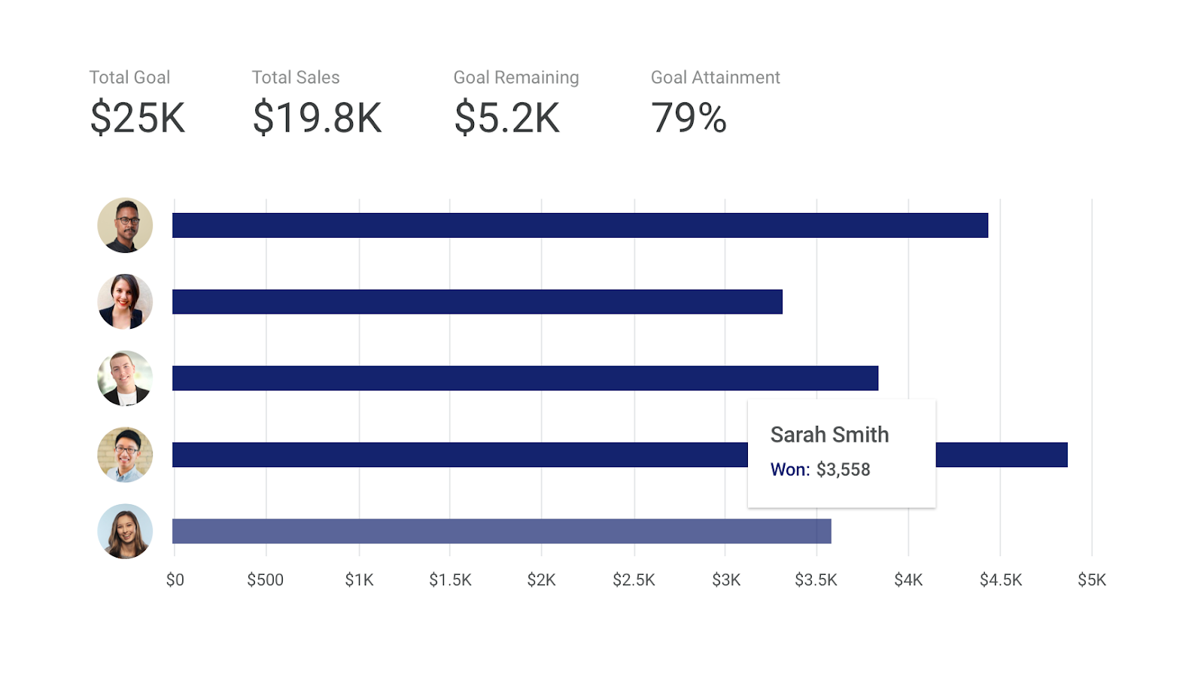Image resolution: width=1204 pixels, height=687 pixels.
Task: Click the avatar of man with round glasses
Action: pos(125,454)
